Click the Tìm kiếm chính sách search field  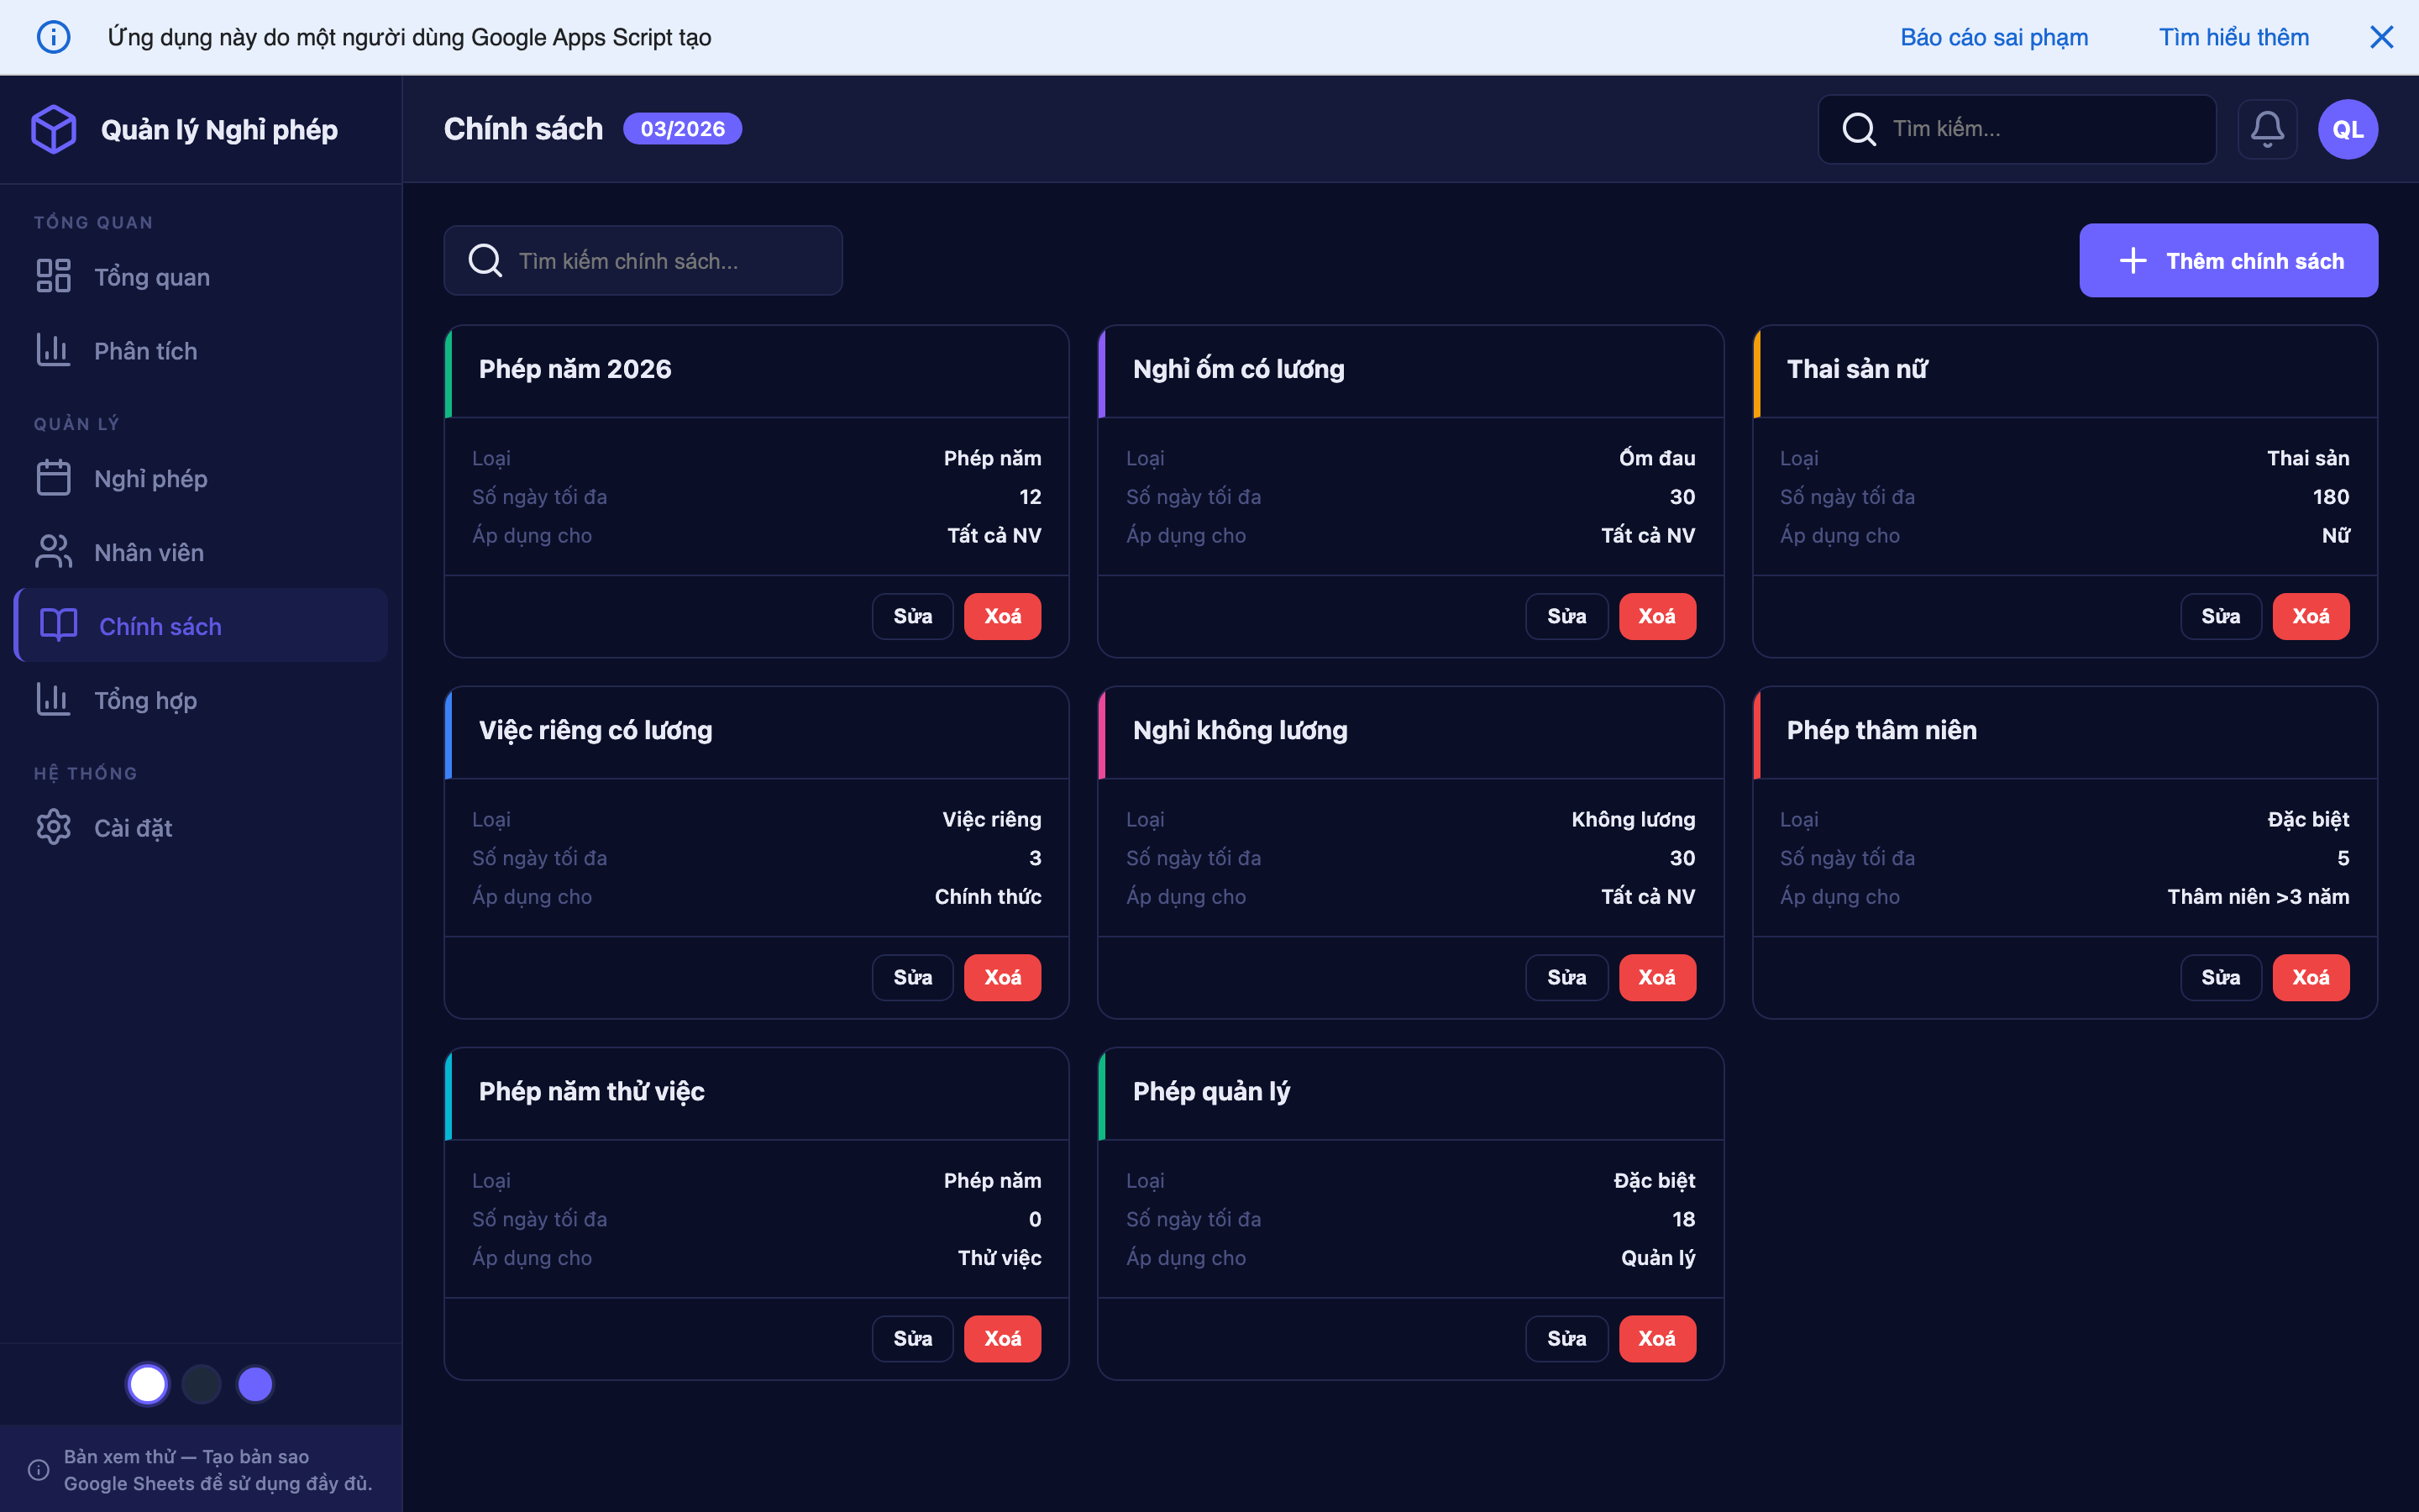coord(643,260)
